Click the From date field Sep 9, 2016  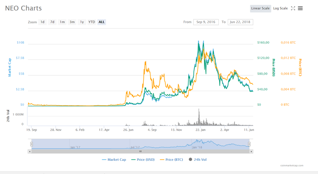(x=206, y=22)
